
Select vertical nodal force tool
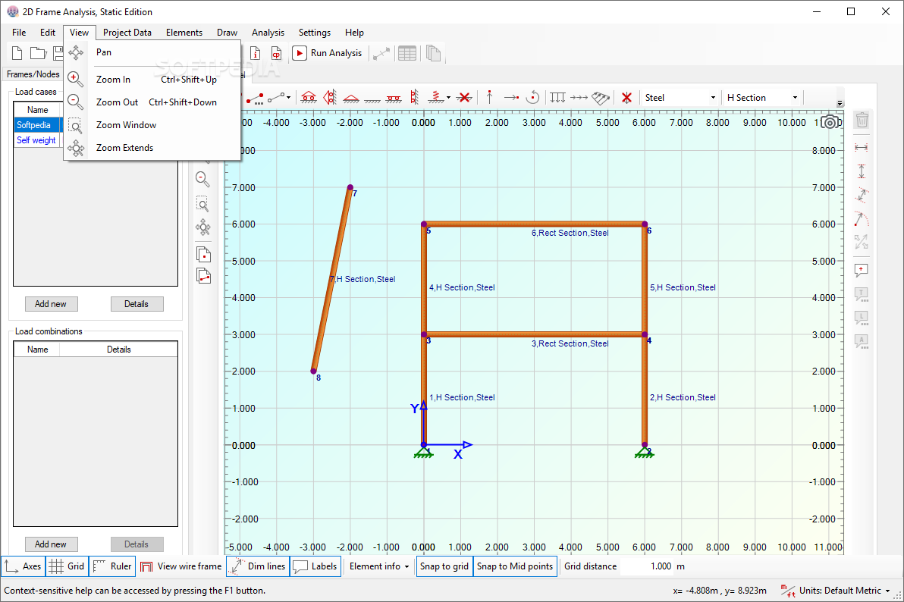pos(489,98)
